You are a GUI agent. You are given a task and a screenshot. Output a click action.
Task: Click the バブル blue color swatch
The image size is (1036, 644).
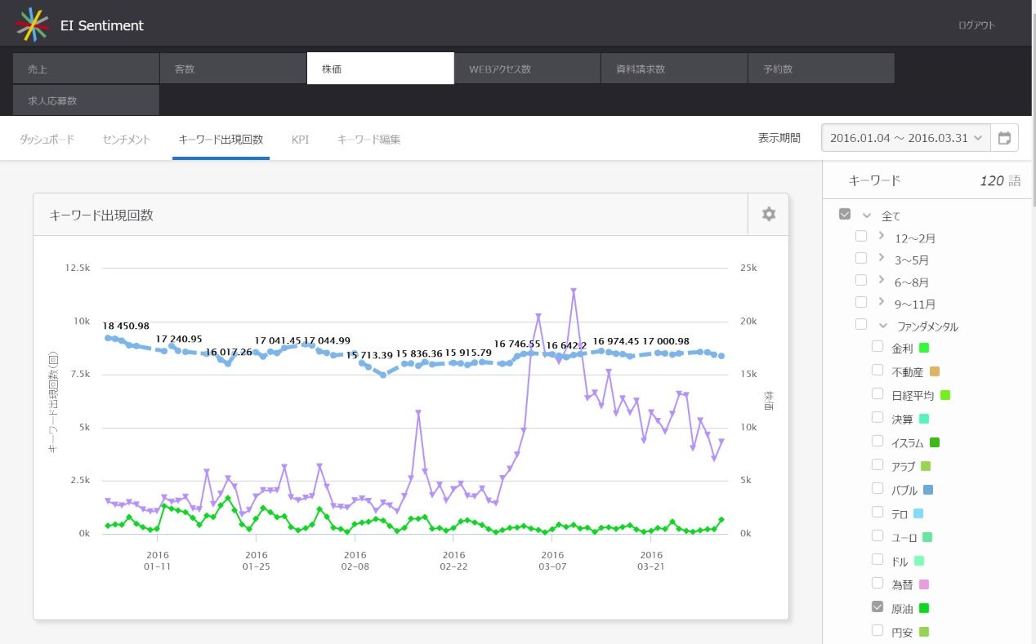[927, 490]
